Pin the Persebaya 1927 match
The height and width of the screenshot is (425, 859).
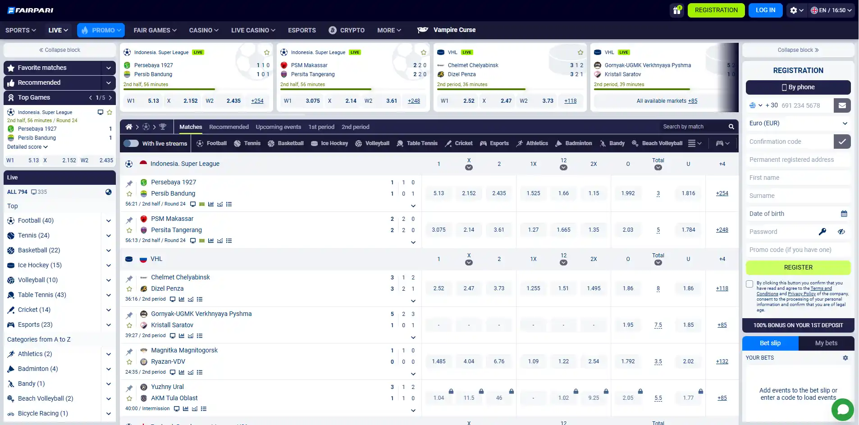(129, 183)
